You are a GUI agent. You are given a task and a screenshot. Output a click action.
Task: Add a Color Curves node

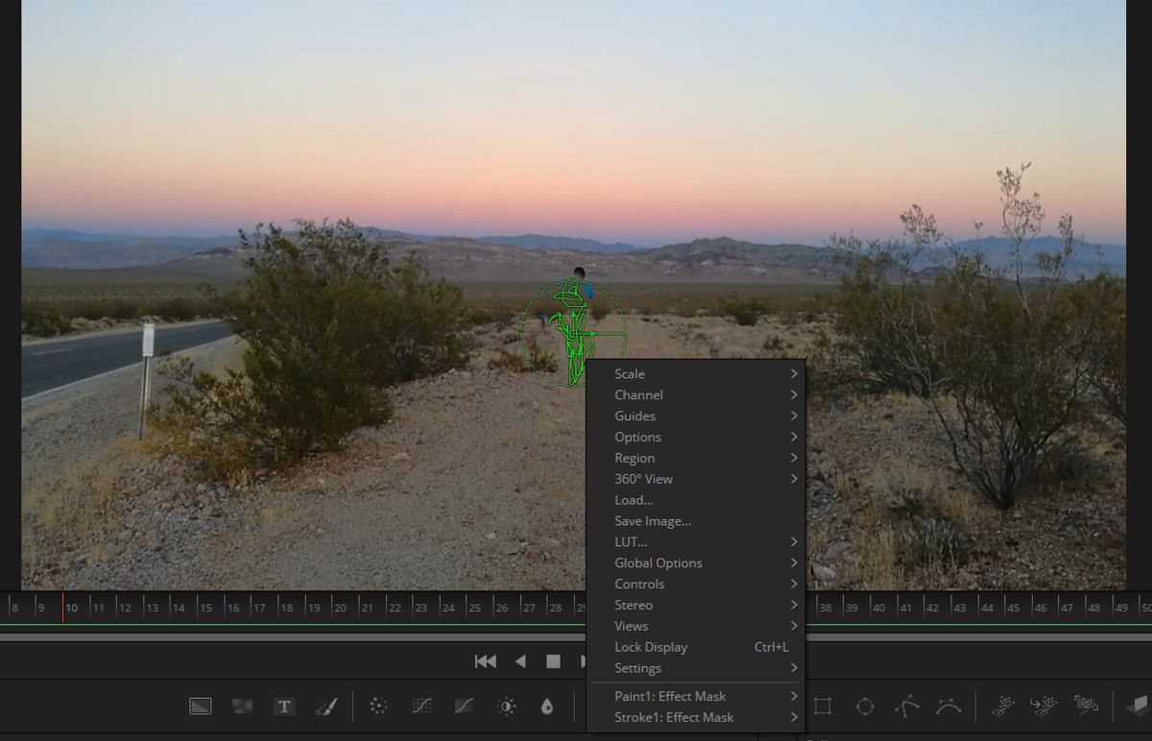420,705
